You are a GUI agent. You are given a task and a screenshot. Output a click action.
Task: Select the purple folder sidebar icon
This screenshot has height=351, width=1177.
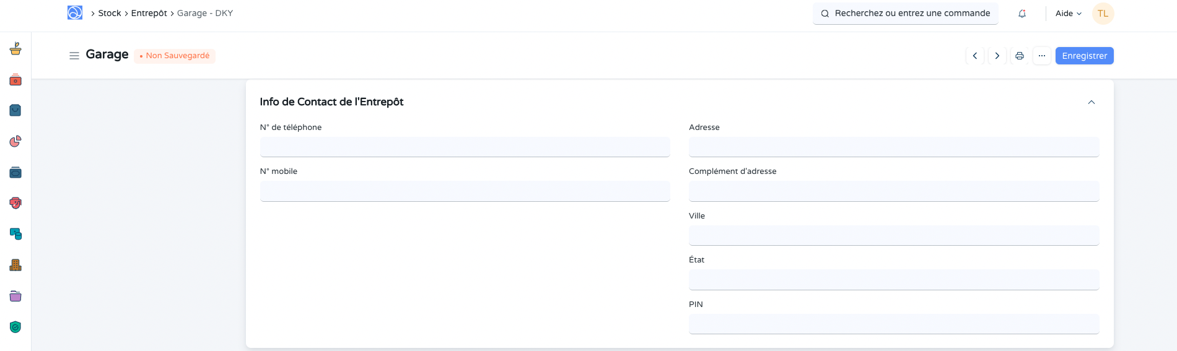(15, 296)
